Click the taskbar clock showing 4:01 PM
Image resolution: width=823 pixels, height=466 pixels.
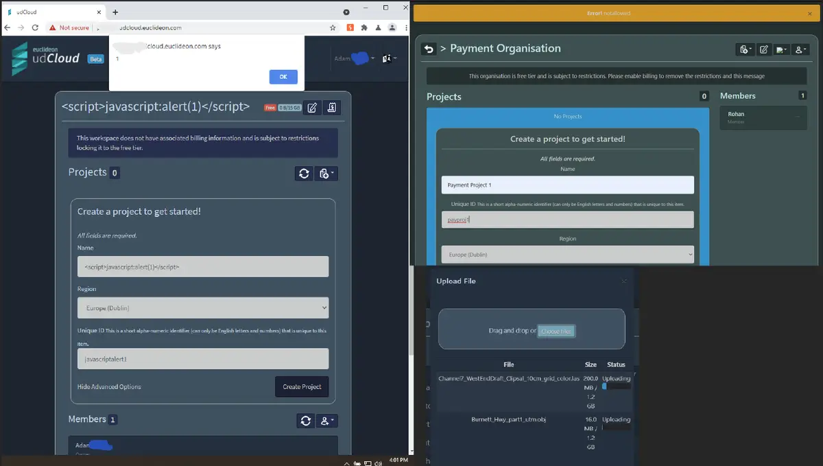(398, 459)
